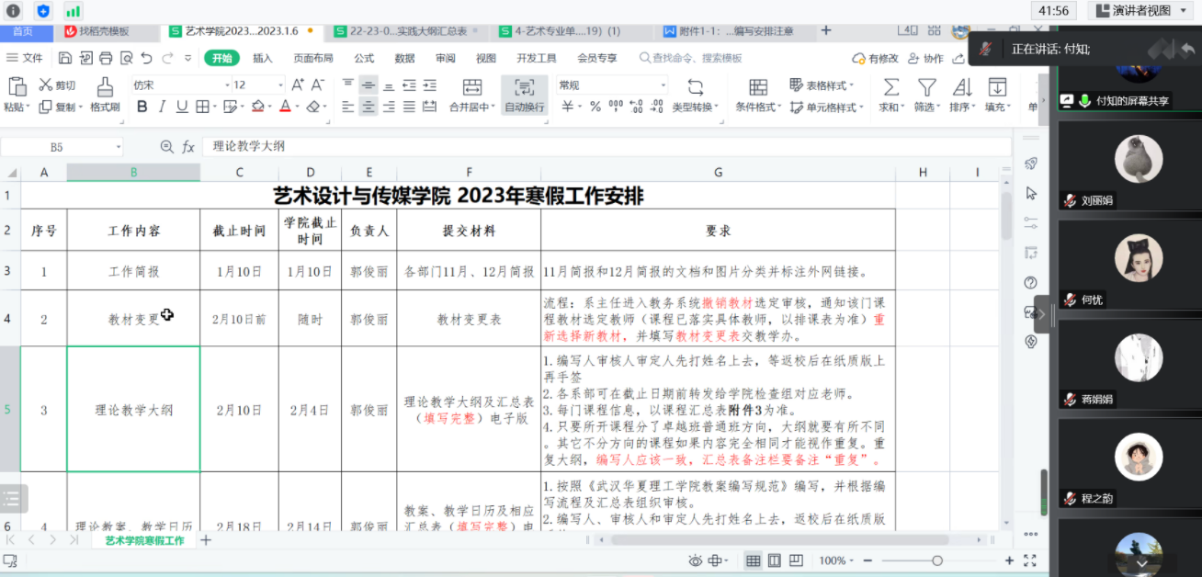Toggle Wrap Text (自动换行)

pyautogui.click(x=524, y=87)
